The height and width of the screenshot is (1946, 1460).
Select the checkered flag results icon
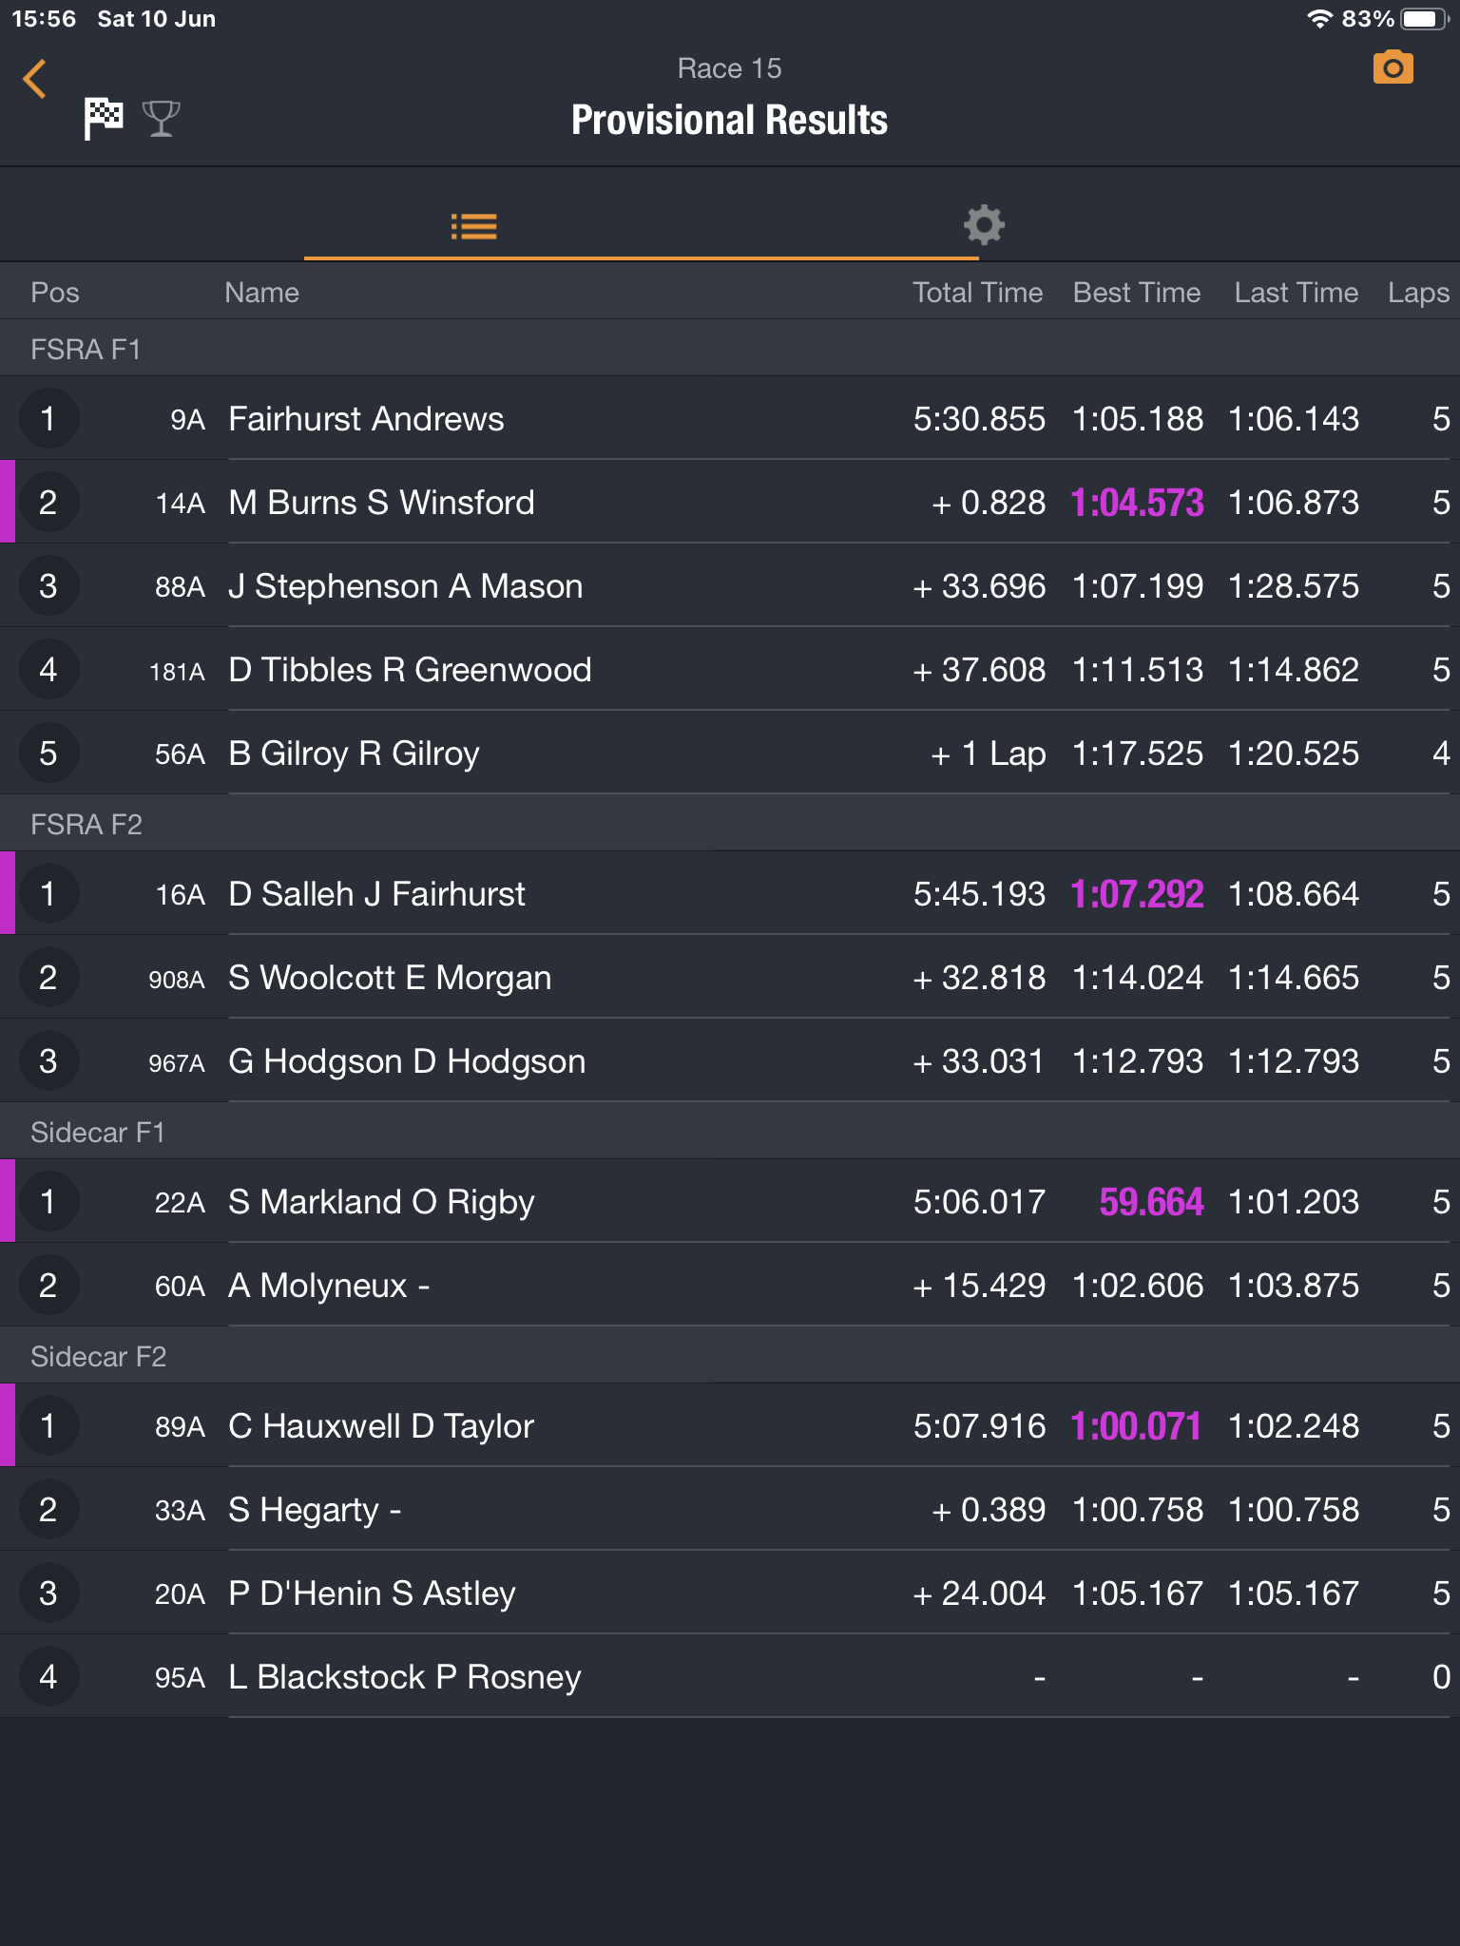[x=104, y=119]
